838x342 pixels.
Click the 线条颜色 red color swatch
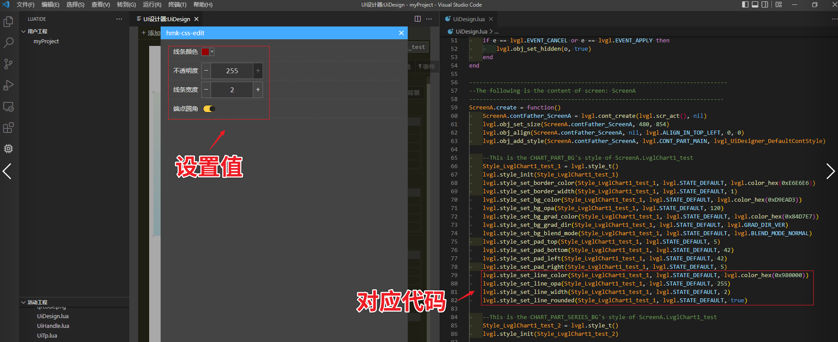tap(205, 52)
